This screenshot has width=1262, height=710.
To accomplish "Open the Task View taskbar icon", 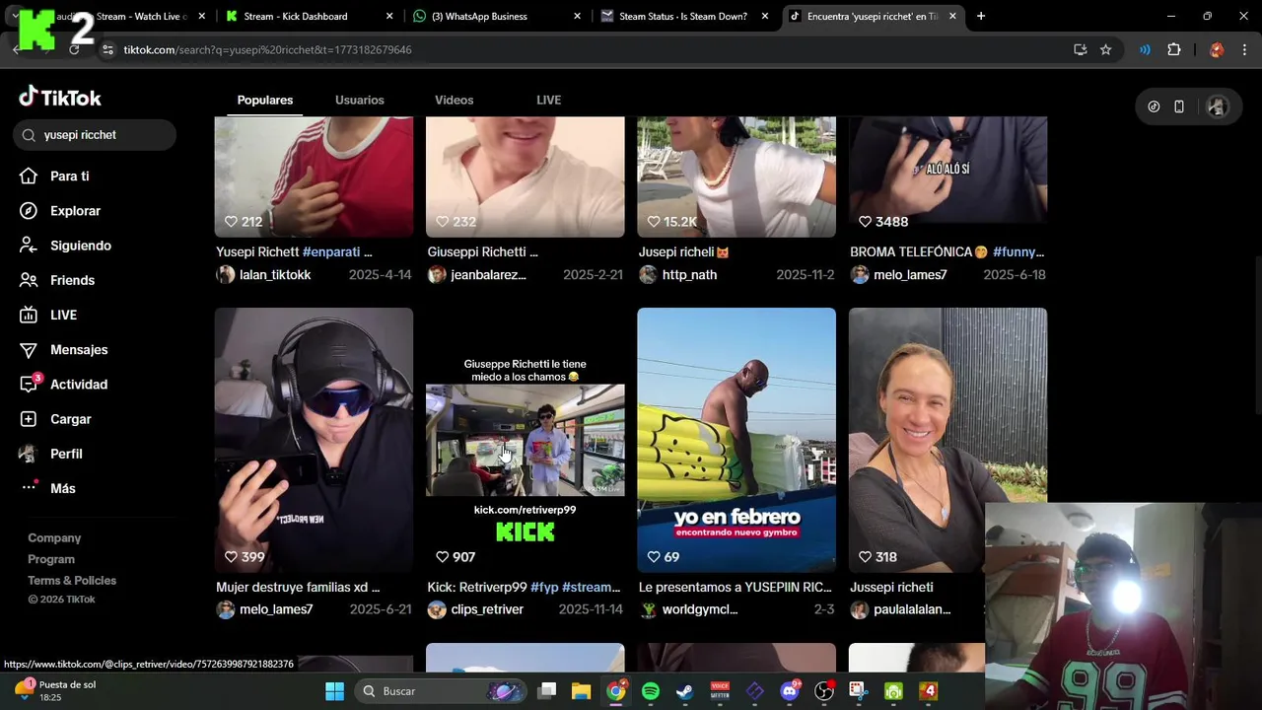I will [x=547, y=691].
